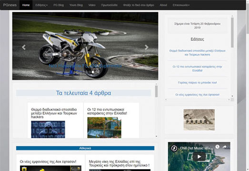Click the watch later clock icon on video
The height and width of the screenshot is (171, 249).
tap(218, 147)
